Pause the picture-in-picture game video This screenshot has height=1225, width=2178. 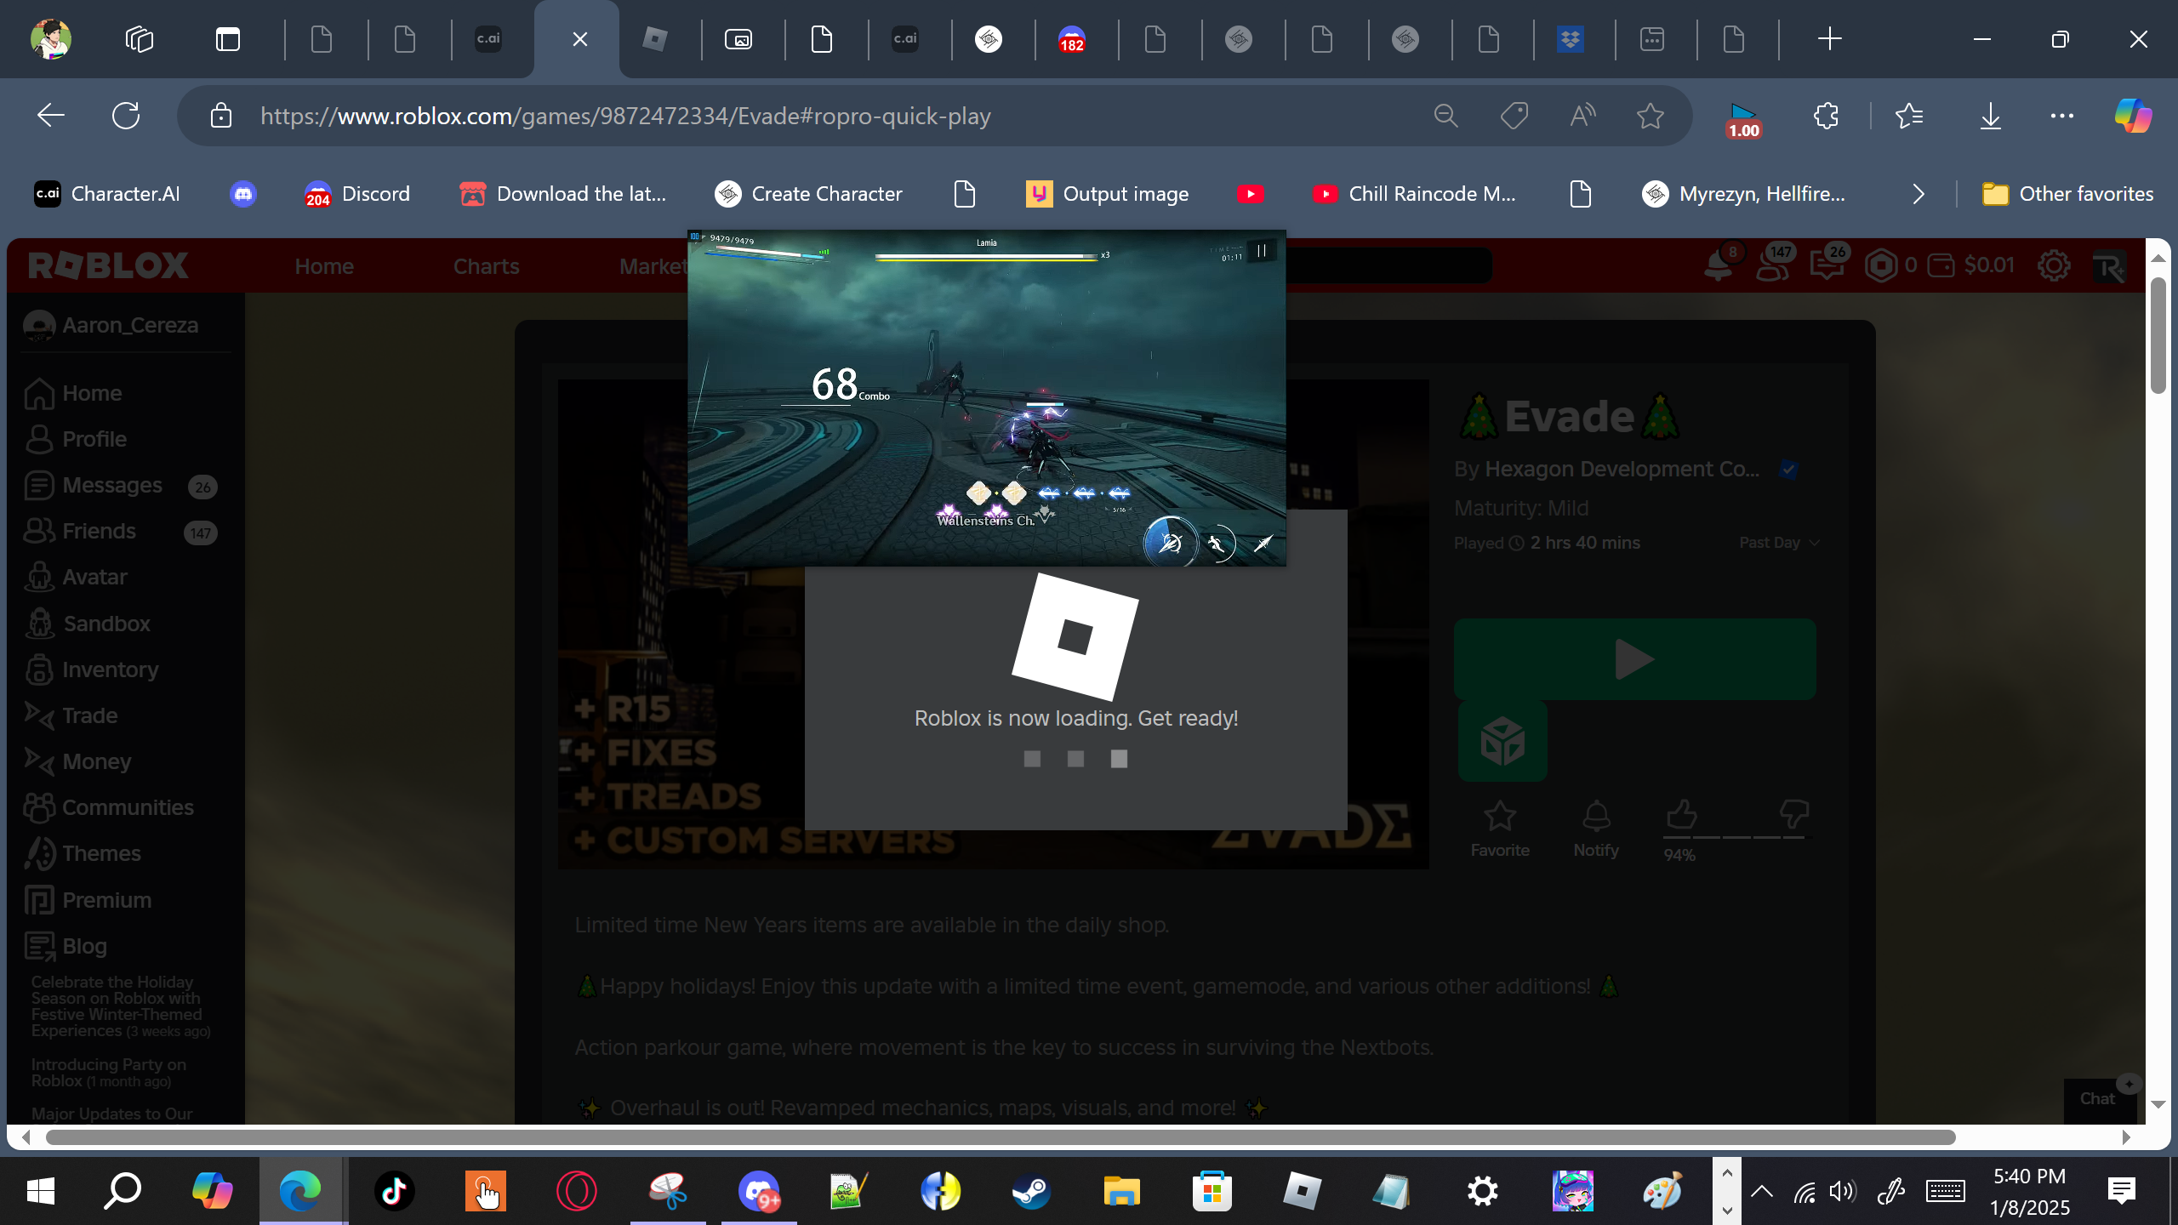1261,251
